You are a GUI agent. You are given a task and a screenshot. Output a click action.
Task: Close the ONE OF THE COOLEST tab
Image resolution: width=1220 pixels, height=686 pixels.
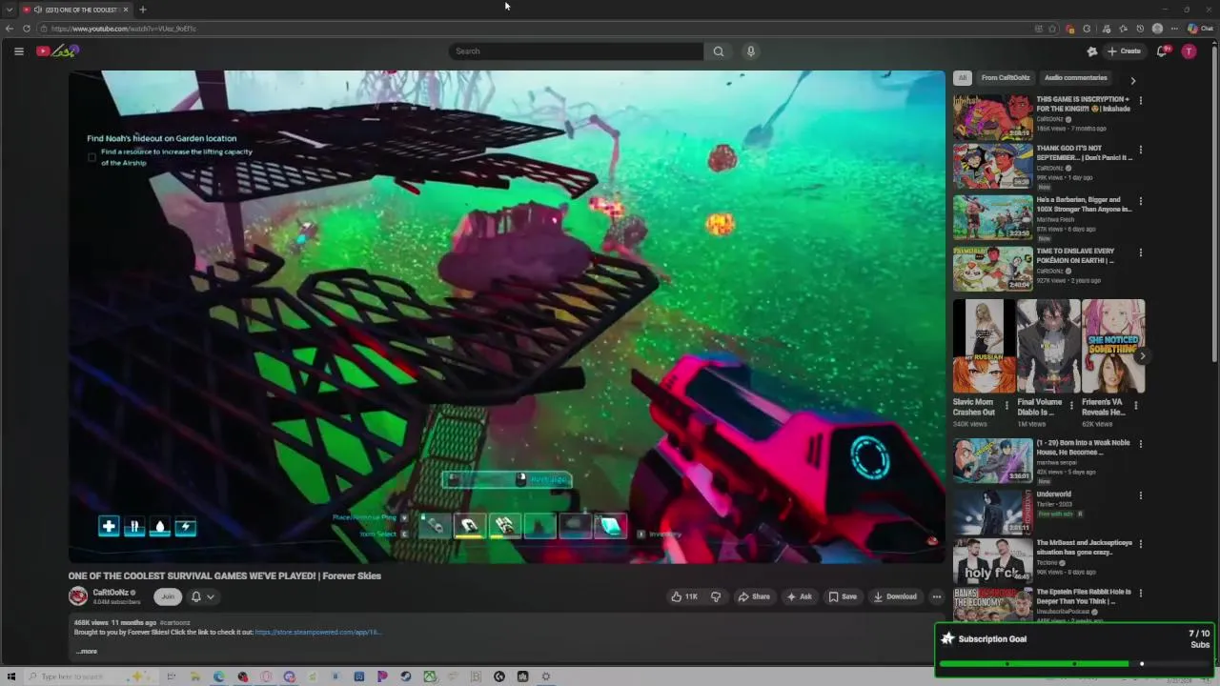[126, 10]
